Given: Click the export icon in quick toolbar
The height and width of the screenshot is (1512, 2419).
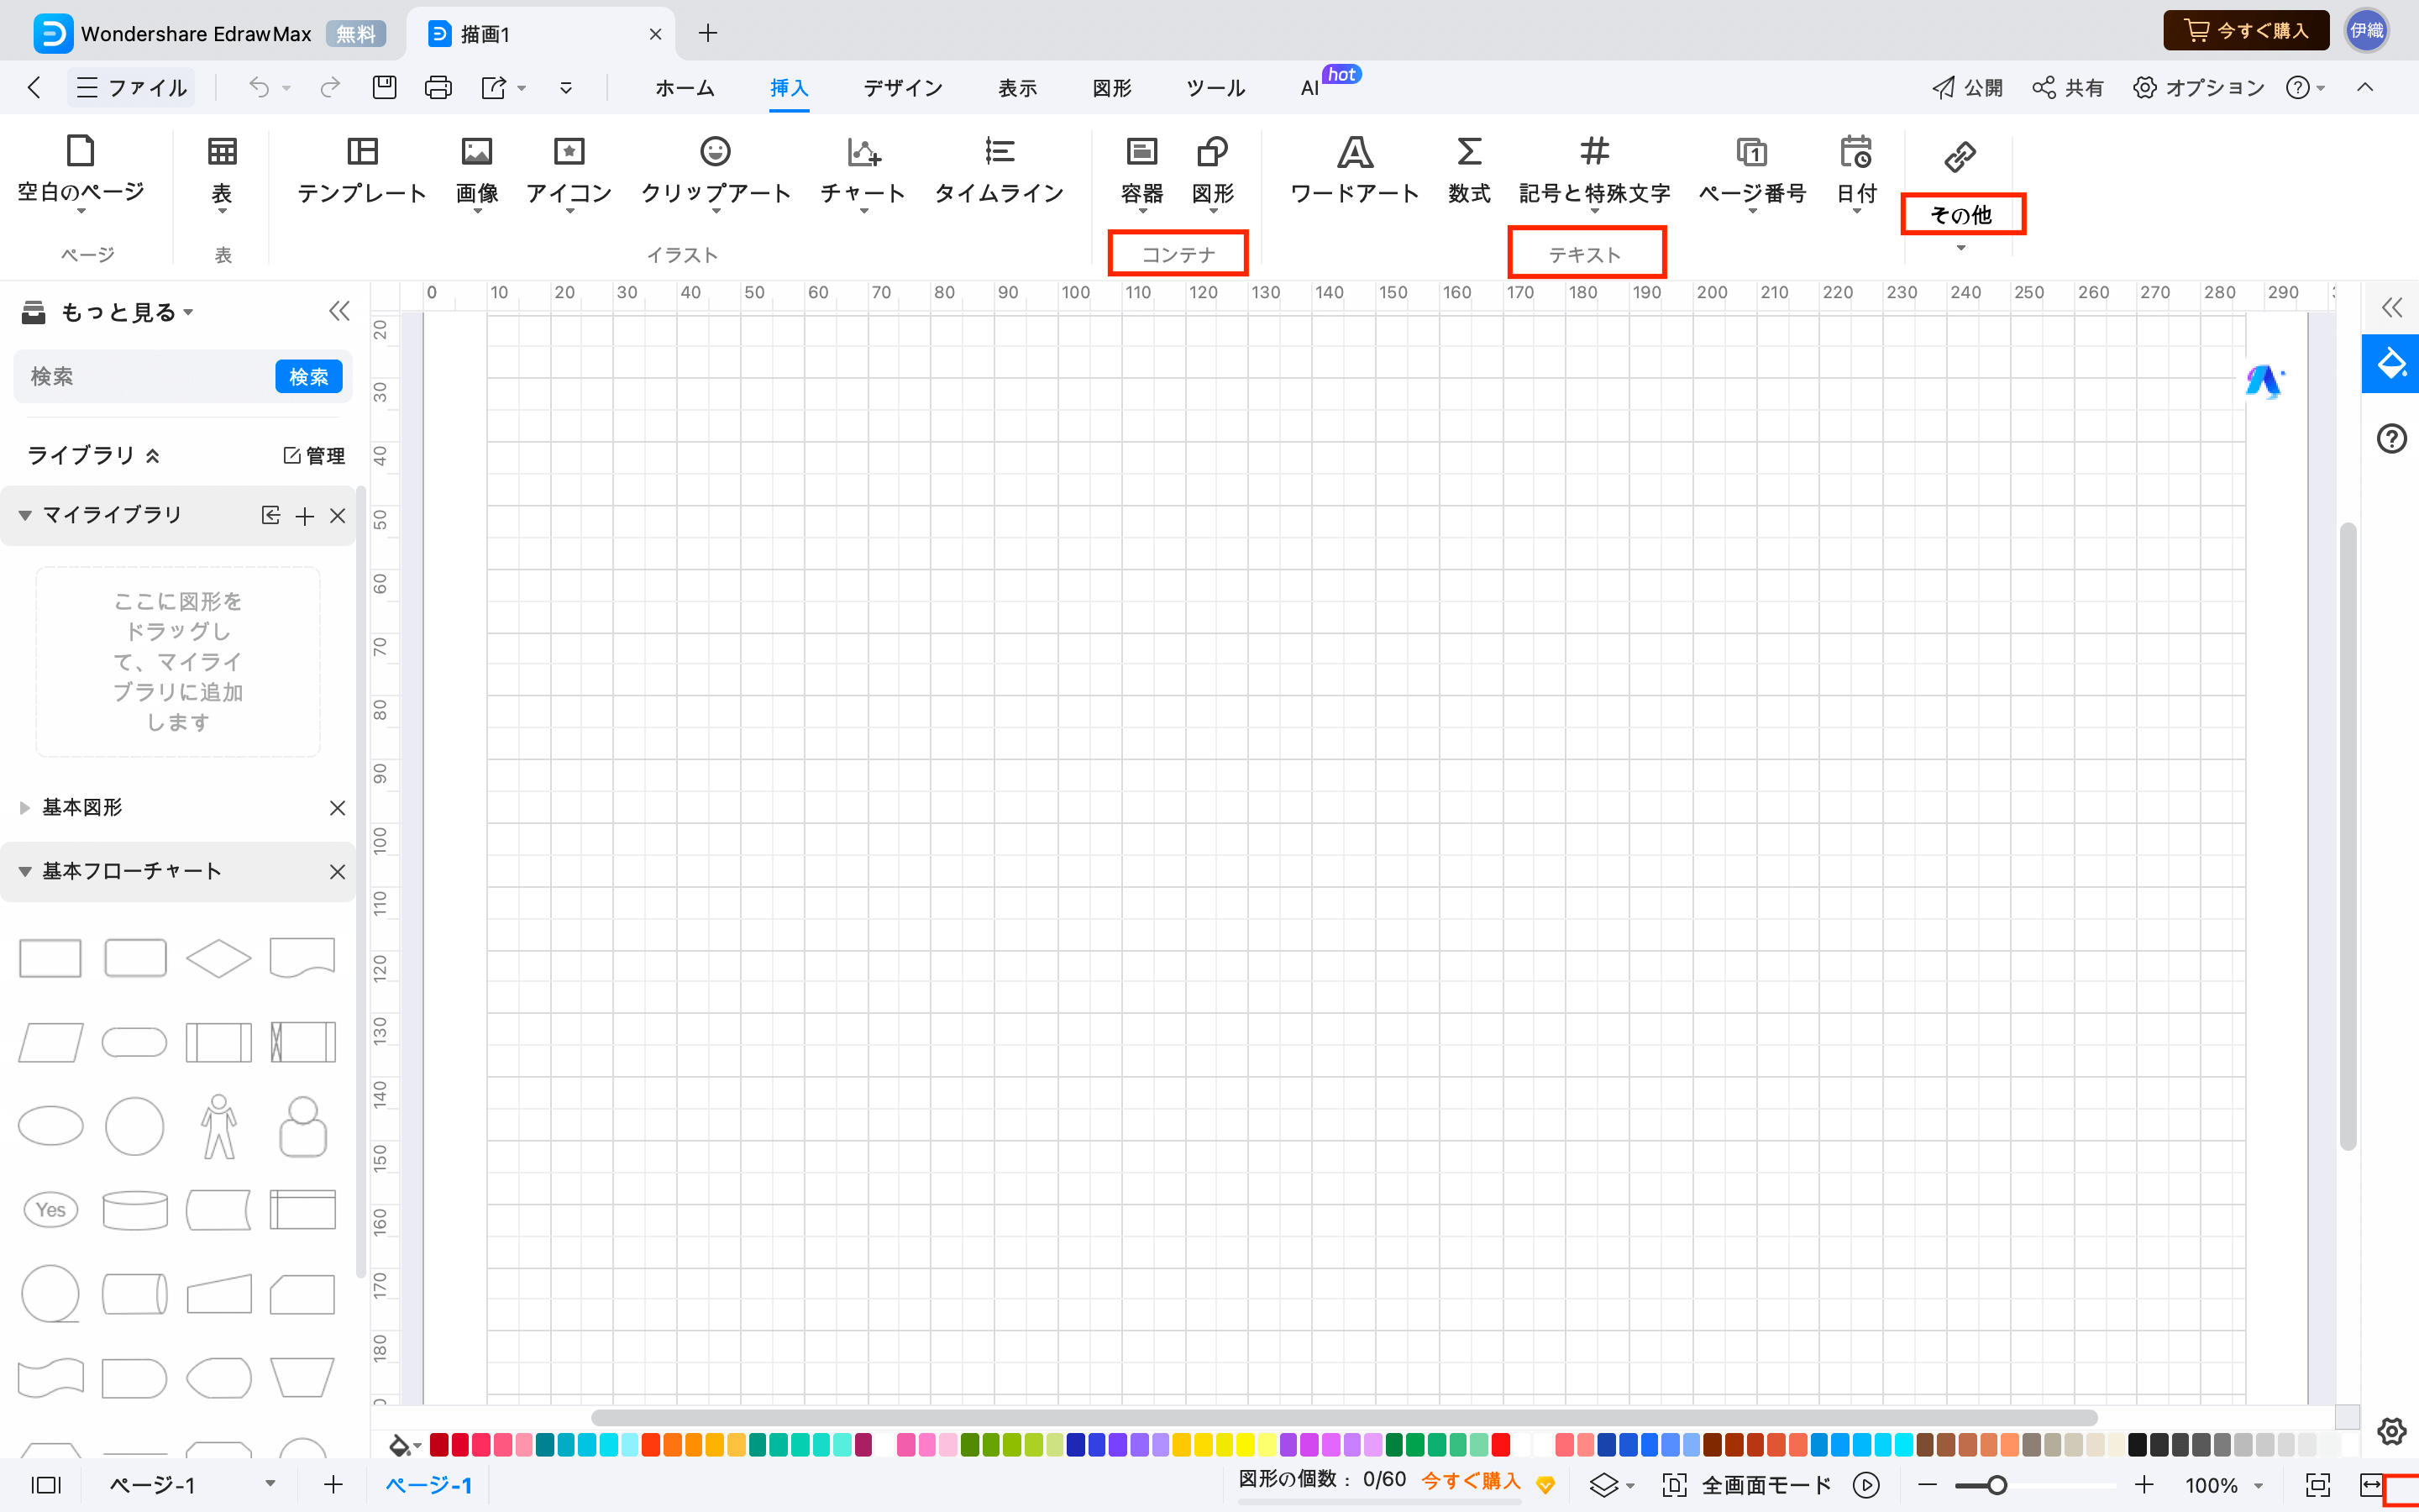Looking at the screenshot, I should [494, 88].
